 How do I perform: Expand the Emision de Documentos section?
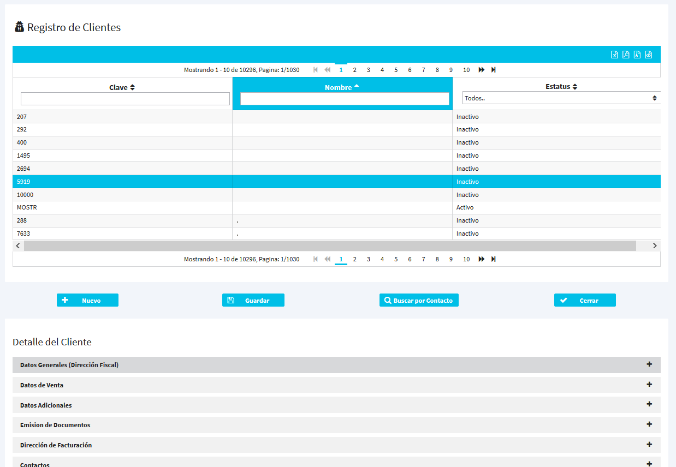(x=649, y=424)
